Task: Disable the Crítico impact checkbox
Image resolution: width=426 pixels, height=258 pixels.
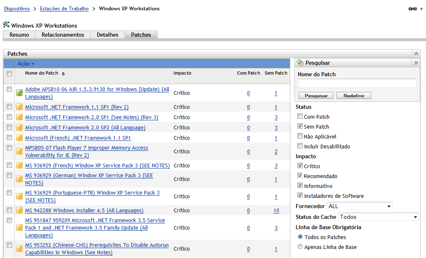Action: click(300, 166)
